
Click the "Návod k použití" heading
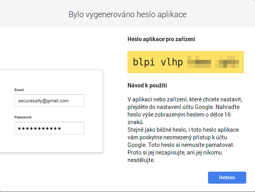[147, 85]
